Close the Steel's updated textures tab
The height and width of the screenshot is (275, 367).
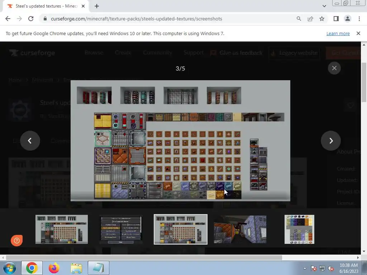coord(83,6)
